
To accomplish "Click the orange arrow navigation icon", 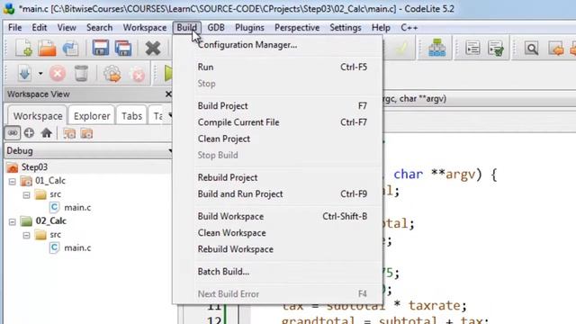I will click(x=556, y=49).
